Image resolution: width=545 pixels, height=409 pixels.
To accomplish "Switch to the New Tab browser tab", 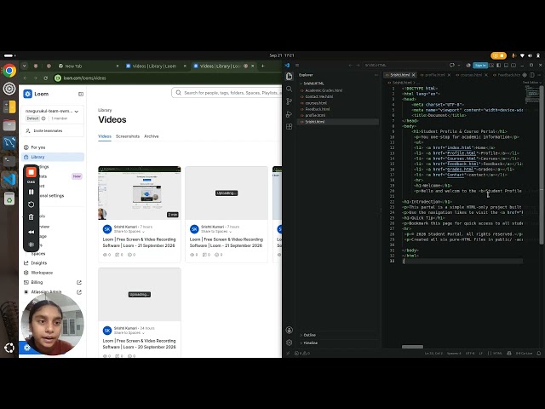I will coord(87,66).
